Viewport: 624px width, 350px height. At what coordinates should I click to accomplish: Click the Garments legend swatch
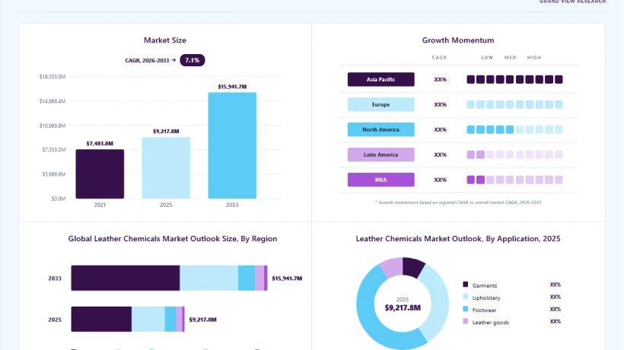[465, 285]
